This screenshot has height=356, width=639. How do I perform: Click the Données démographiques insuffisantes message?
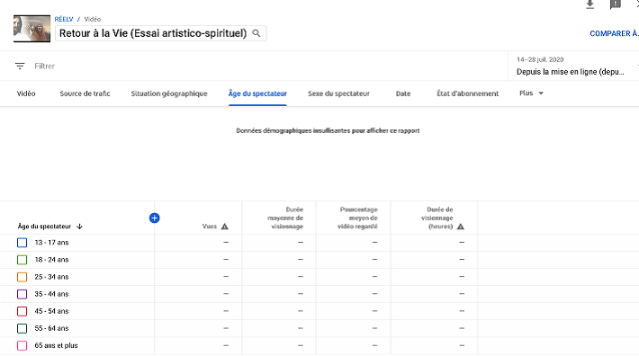(x=328, y=130)
